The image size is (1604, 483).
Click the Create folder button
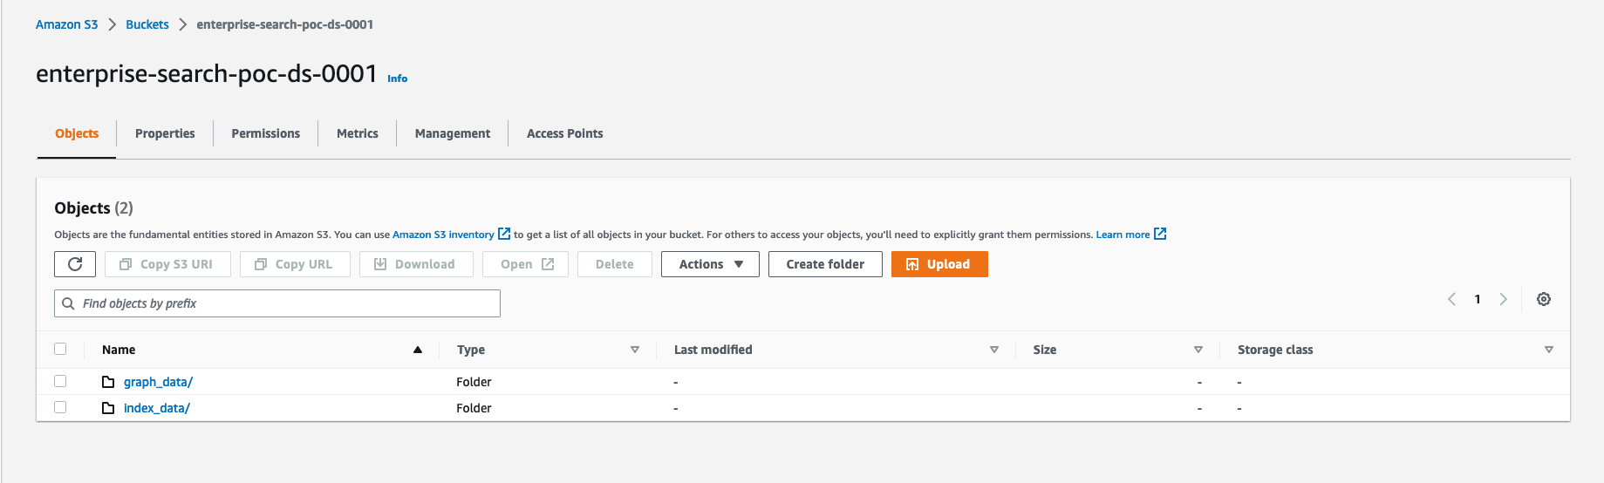825,264
